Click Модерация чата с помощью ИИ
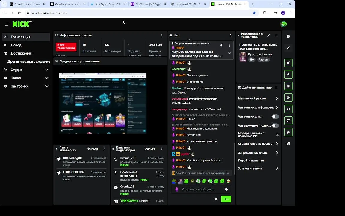The height and width of the screenshot is (216, 345). (x=251, y=134)
